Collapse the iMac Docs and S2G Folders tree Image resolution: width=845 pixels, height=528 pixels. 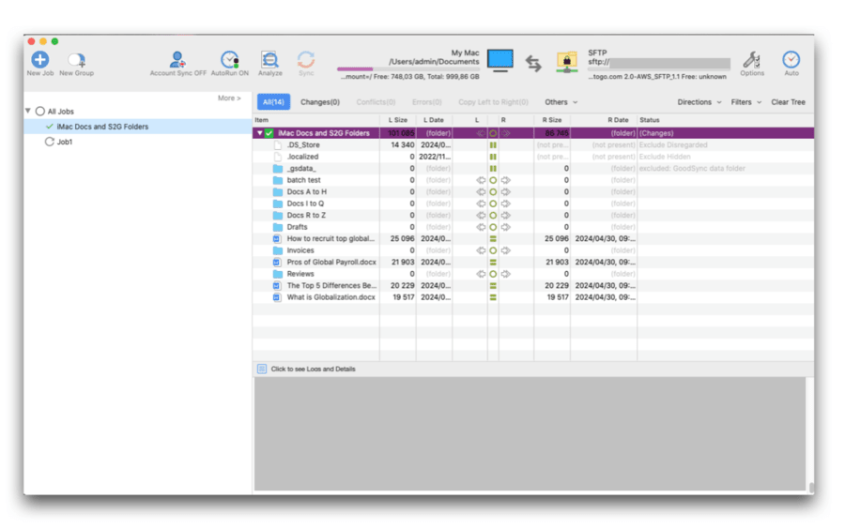point(260,133)
